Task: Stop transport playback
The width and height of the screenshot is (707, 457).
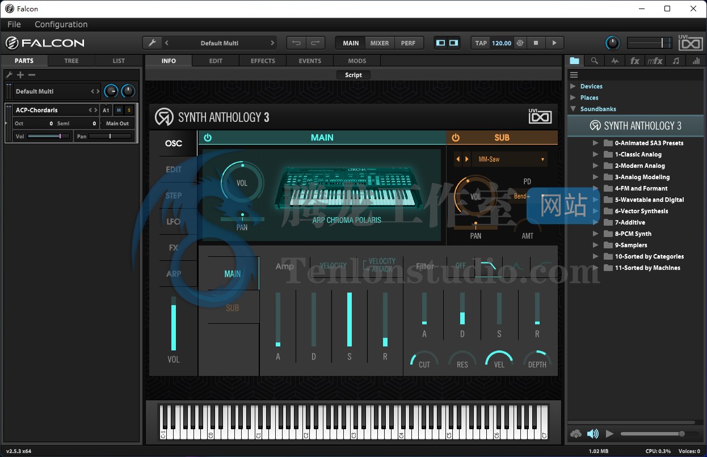Action: click(x=536, y=43)
